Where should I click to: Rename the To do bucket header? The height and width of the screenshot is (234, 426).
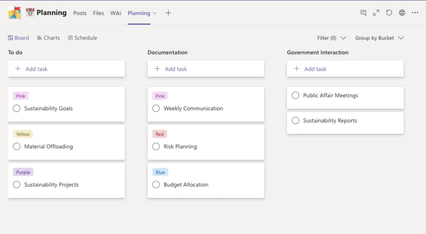pos(15,52)
